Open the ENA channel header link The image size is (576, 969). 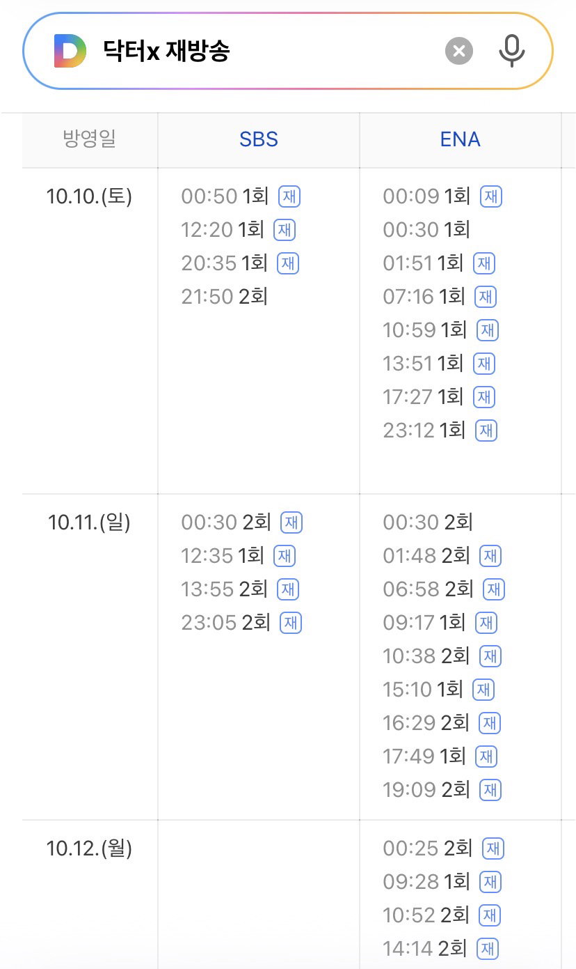[461, 139]
